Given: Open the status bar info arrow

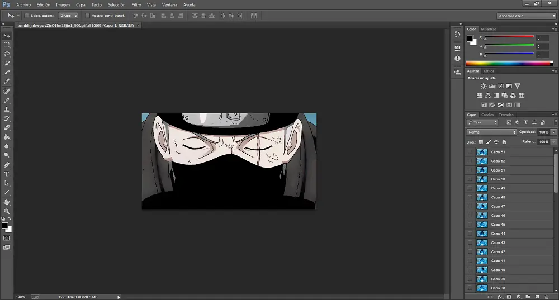Looking at the screenshot, I should tap(119, 297).
